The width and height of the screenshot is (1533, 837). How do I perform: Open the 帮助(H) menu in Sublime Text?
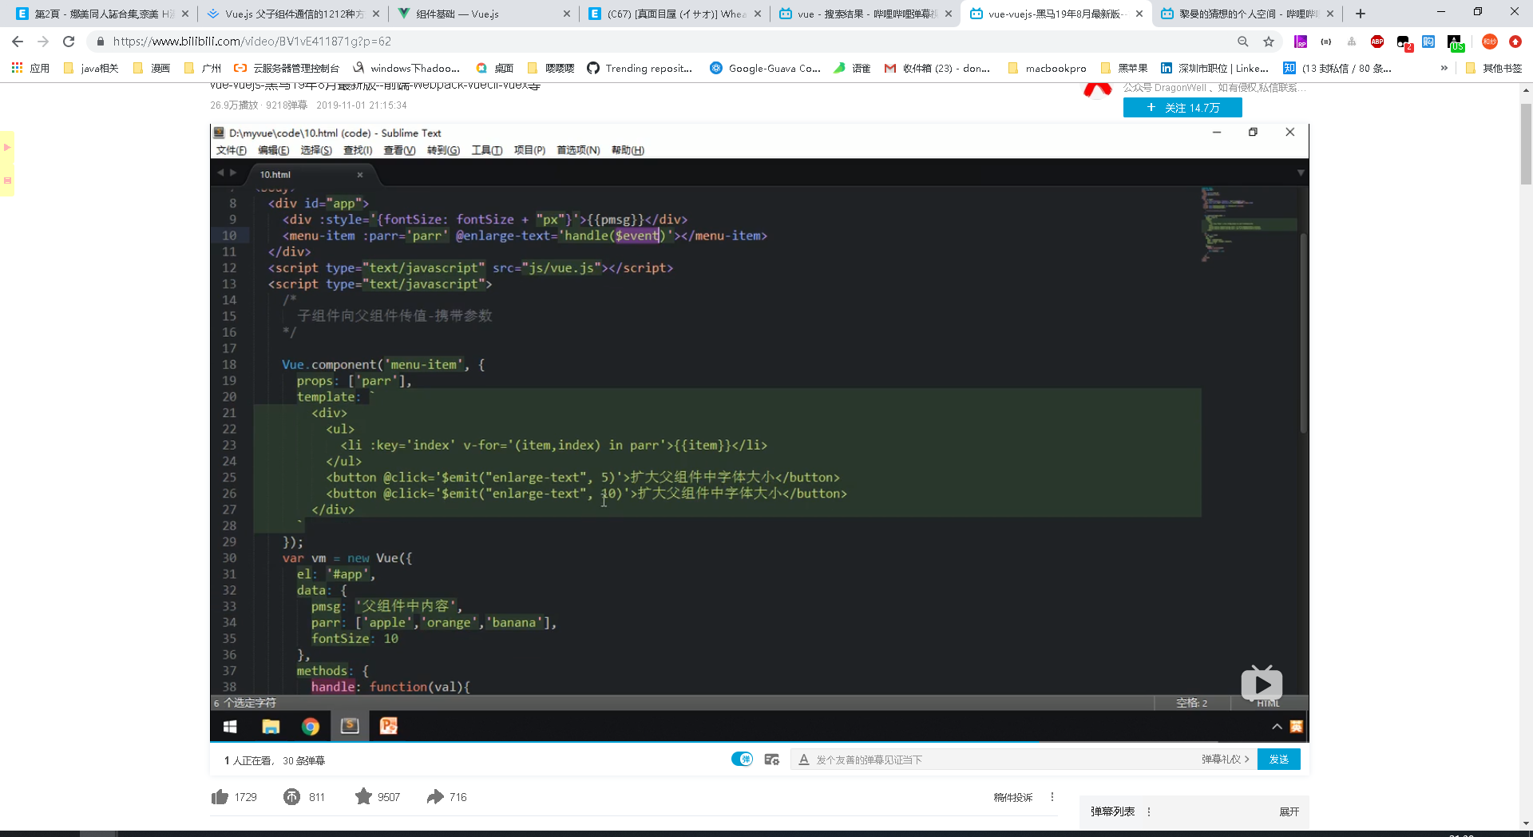[628, 150]
